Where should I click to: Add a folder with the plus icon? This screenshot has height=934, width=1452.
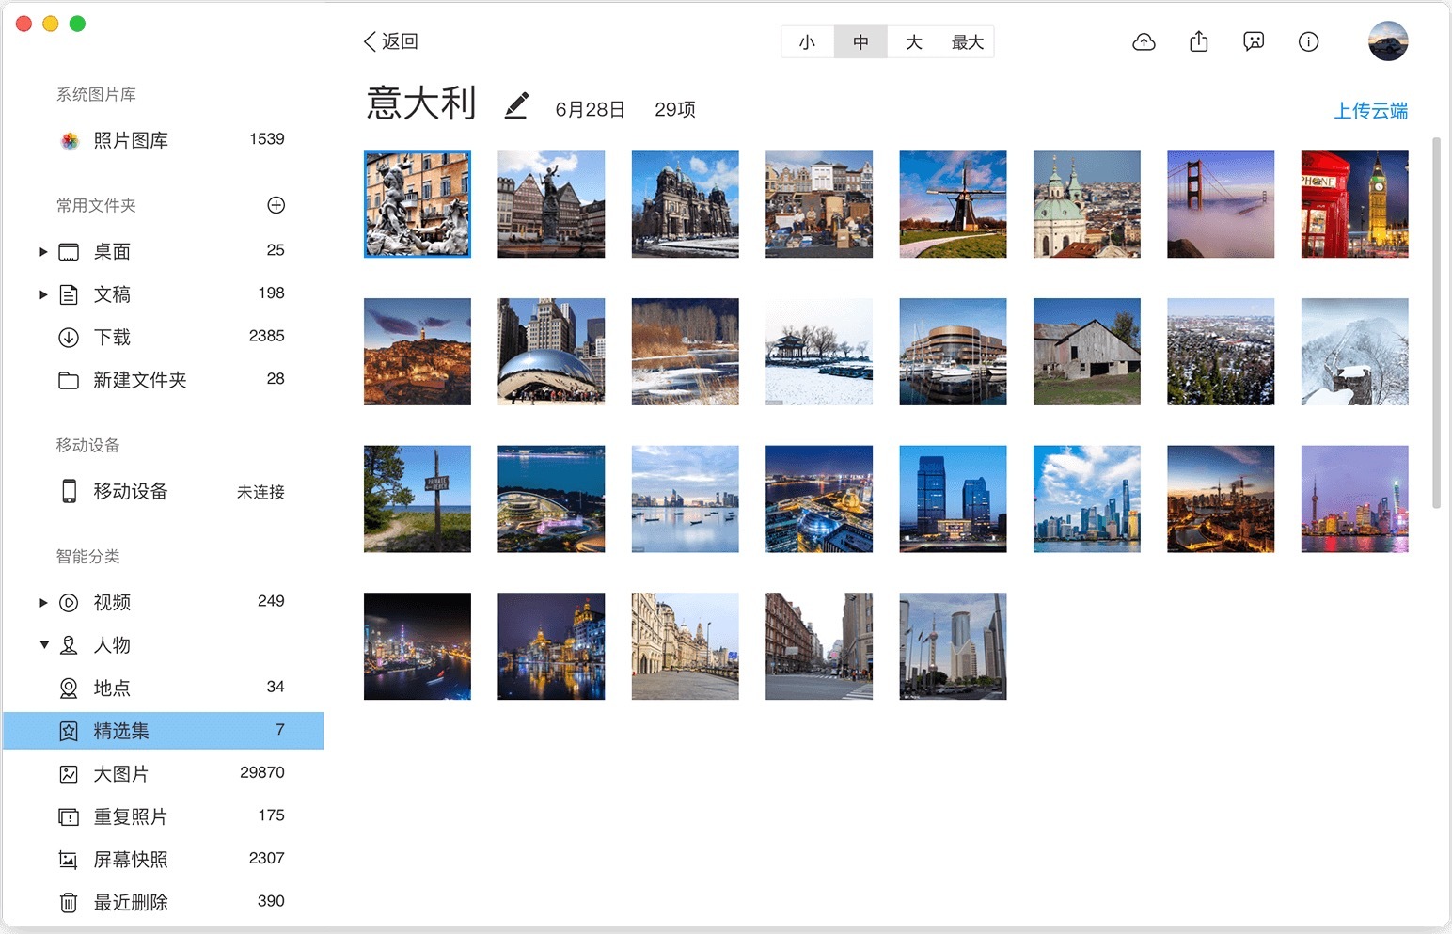pyautogui.click(x=276, y=205)
